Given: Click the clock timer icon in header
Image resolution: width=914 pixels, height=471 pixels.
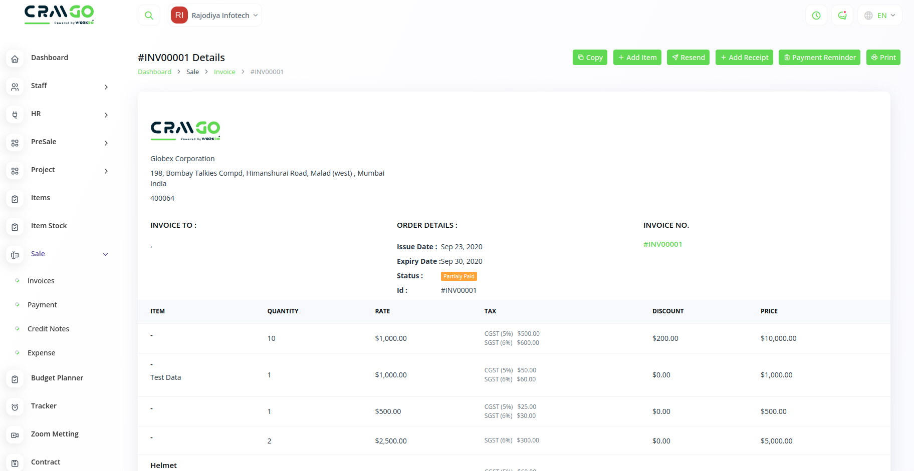Looking at the screenshot, I should tap(816, 16).
